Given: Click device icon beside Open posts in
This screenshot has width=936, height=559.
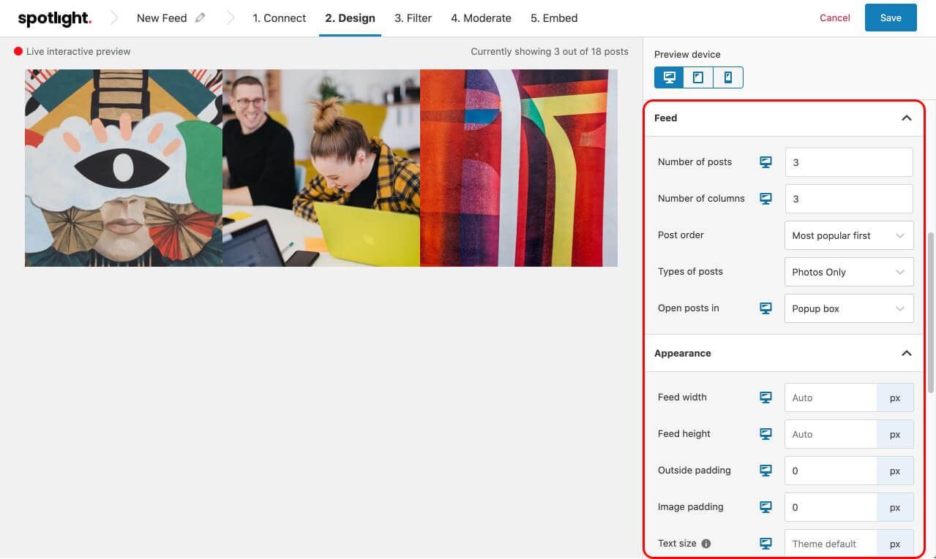Looking at the screenshot, I should [x=765, y=308].
